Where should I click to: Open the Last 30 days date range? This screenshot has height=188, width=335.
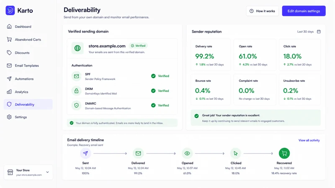[x=309, y=32]
